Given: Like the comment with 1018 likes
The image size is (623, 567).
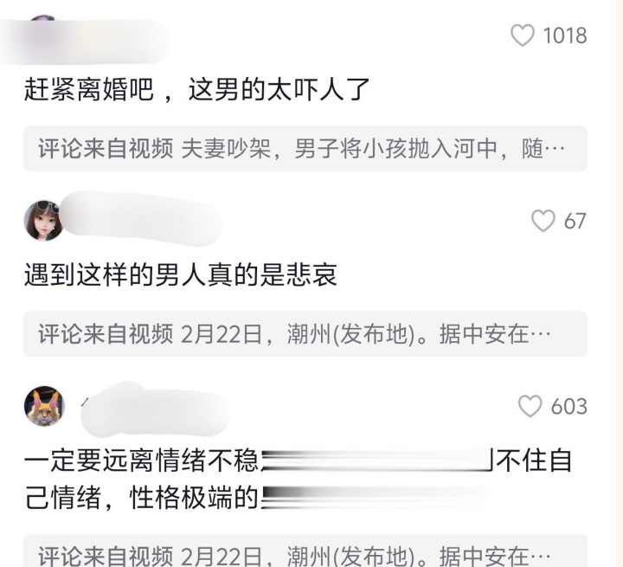Looking at the screenshot, I should pos(522,35).
